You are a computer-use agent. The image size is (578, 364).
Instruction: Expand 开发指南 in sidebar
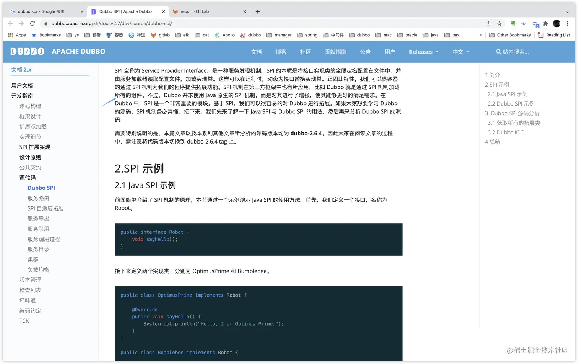click(x=22, y=96)
